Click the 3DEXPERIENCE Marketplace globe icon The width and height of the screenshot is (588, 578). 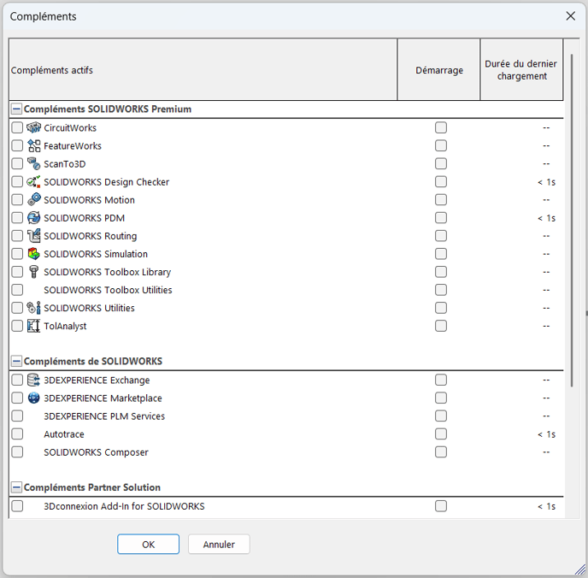(33, 398)
